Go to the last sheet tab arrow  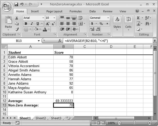15,118
